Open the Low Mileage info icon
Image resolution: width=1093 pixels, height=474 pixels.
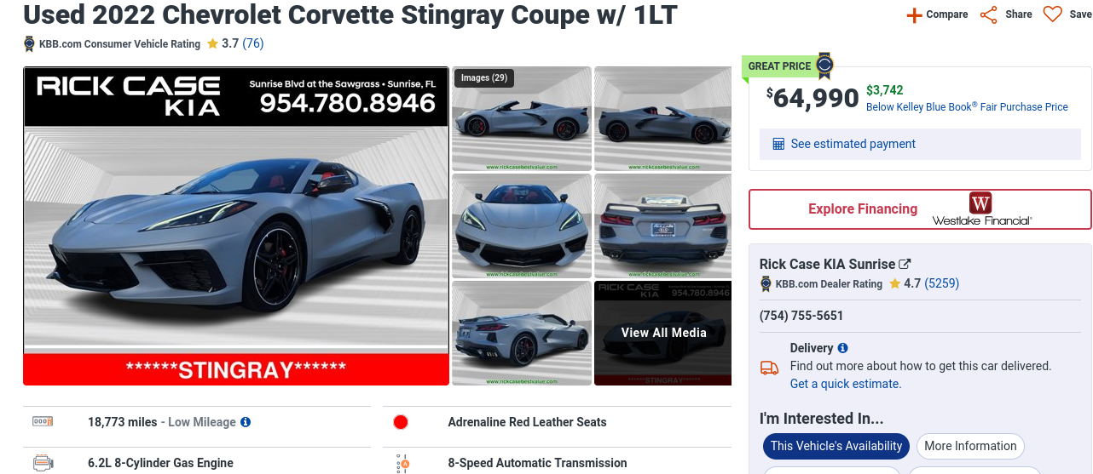tap(246, 422)
